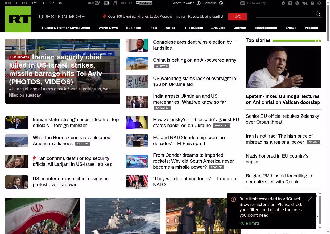
Task: Close the AdGuard rule limit notification
Action: [x=310, y=199]
